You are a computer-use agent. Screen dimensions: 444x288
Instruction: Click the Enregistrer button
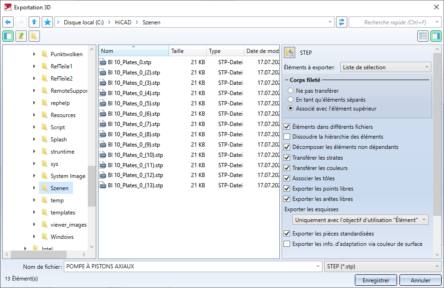point(375,281)
